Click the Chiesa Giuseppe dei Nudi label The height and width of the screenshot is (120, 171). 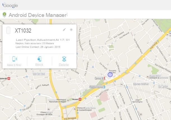click(44, 114)
